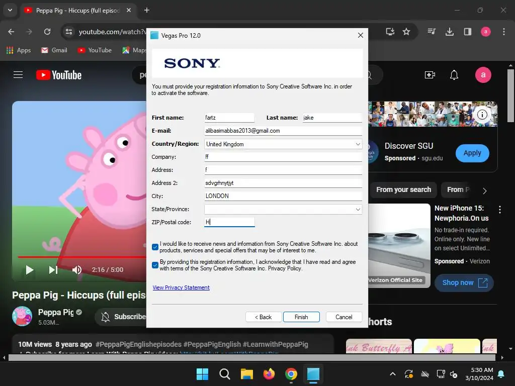
Task: Open Windows taskbar search
Action: coord(225,374)
